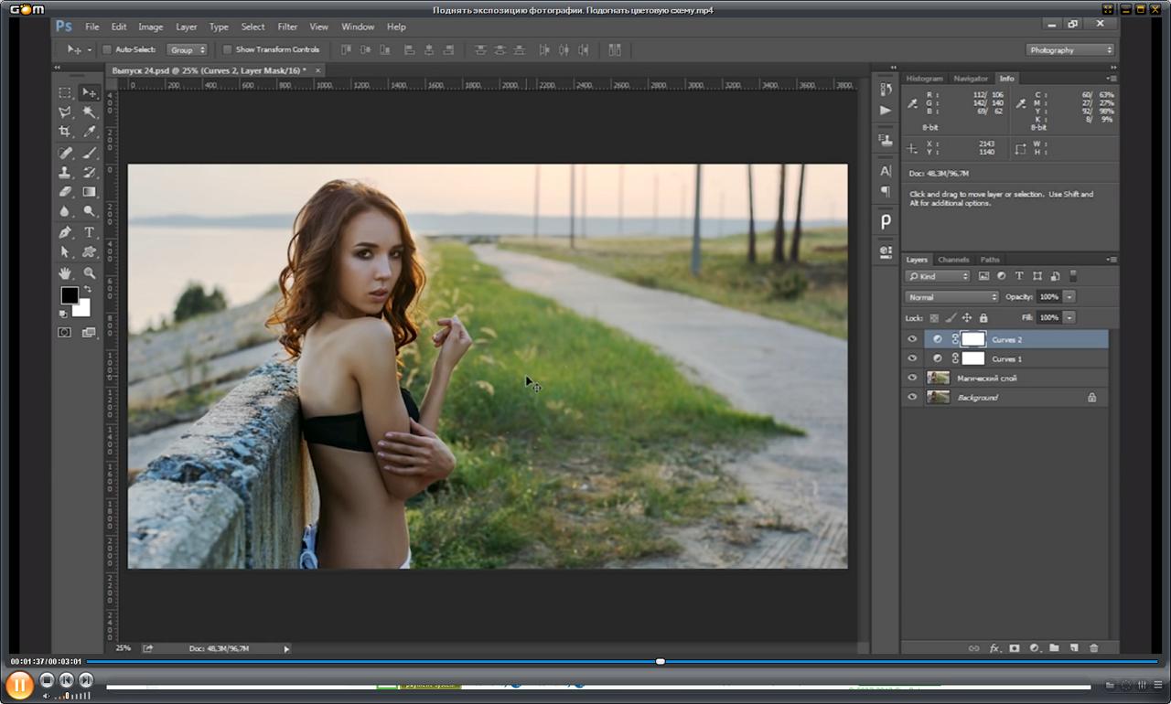Viewport: 1171px width, 704px height.
Task: Select the Eyedropper tool
Action: 90,132
